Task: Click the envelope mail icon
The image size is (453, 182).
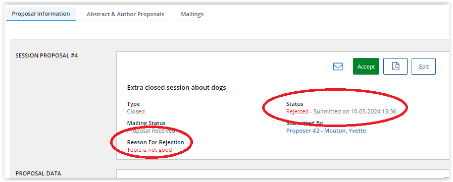Action: [x=338, y=67]
